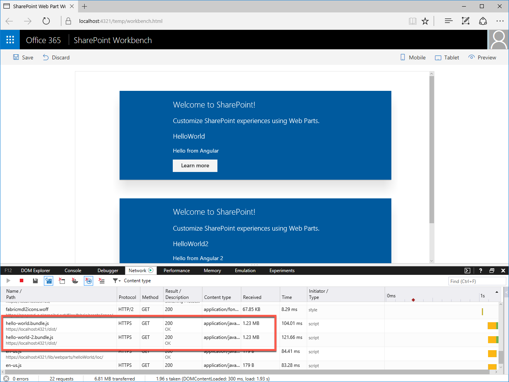Close the SharePoint Web Part Workbench tab
The height and width of the screenshot is (382, 509).
click(x=72, y=6)
